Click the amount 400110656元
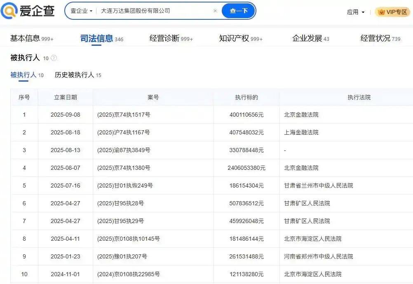This screenshot has width=413, height=284. click(x=246, y=115)
